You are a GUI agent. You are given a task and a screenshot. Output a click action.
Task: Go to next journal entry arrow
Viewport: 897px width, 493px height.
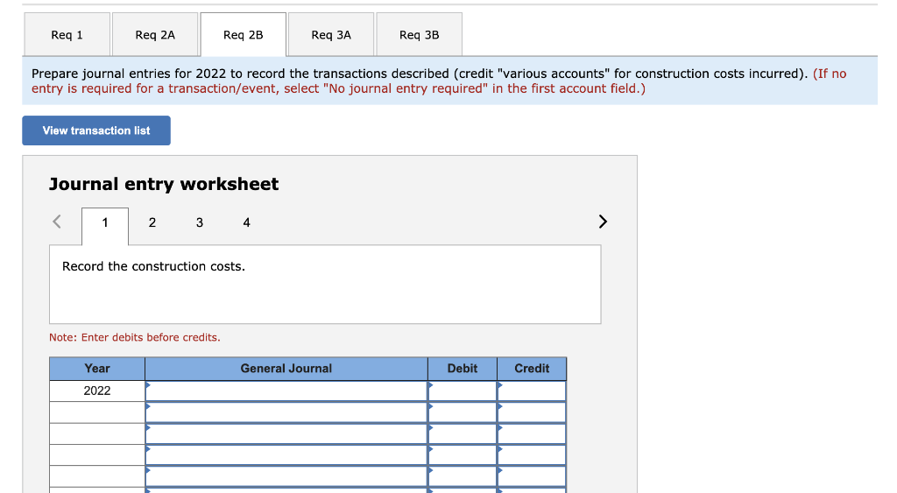coord(603,222)
